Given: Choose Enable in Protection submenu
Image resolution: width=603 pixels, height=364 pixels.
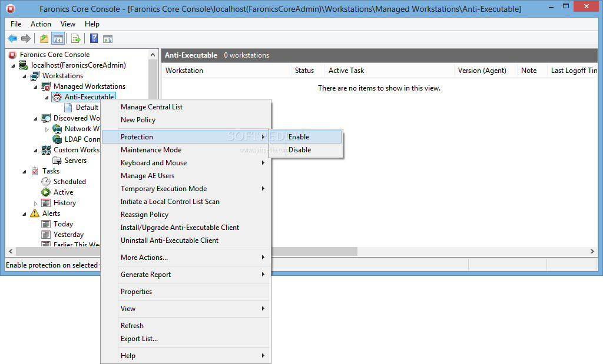Looking at the screenshot, I should (x=306, y=137).
